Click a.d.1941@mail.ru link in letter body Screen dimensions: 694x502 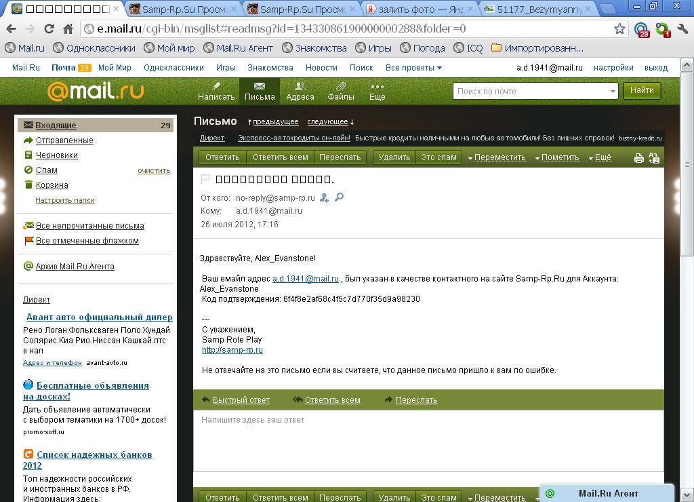pyautogui.click(x=306, y=279)
